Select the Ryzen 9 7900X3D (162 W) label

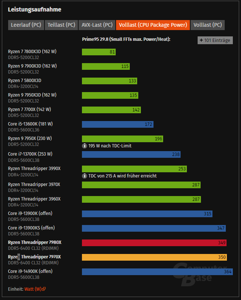[x=32, y=66]
